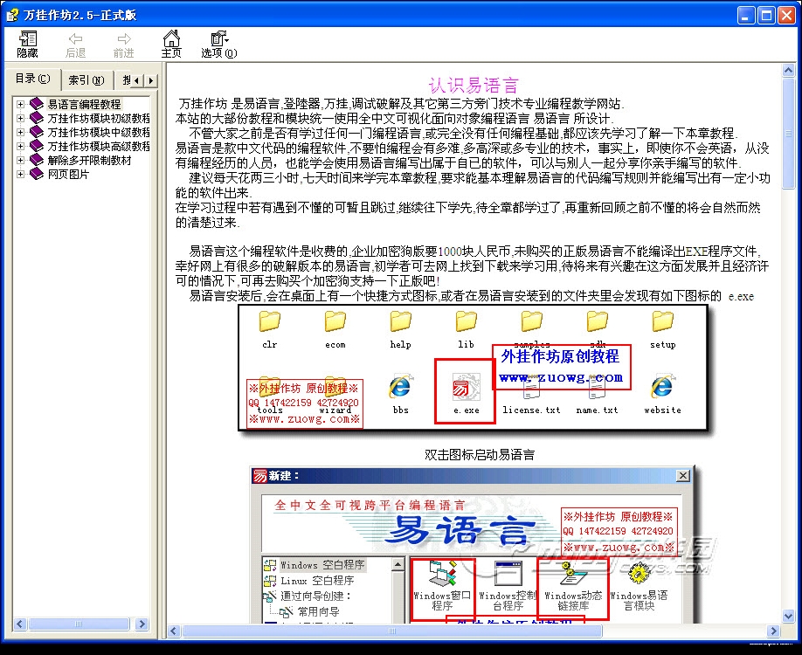This screenshot has width=802, height=655.
Task: Click the content horizontal scrollbar thumb
Action: [392, 631]
